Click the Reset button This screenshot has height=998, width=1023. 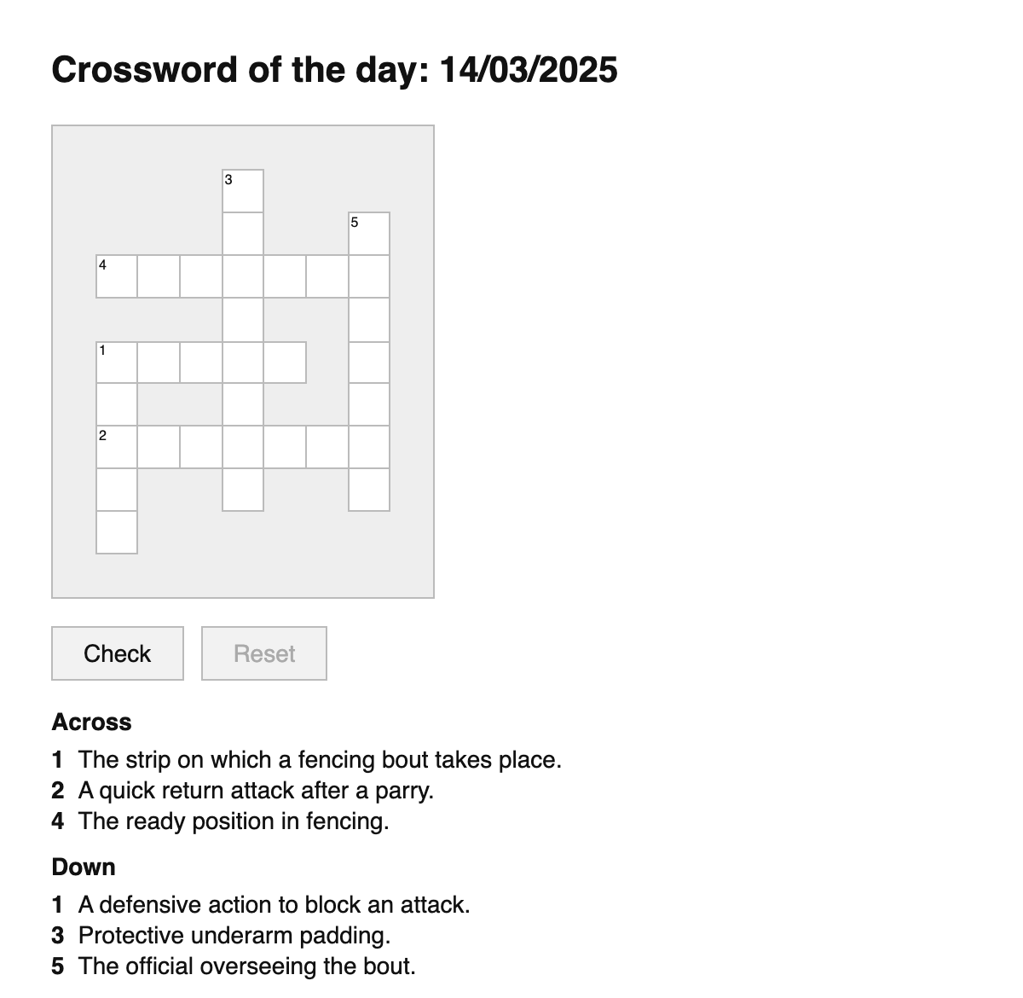263,653
